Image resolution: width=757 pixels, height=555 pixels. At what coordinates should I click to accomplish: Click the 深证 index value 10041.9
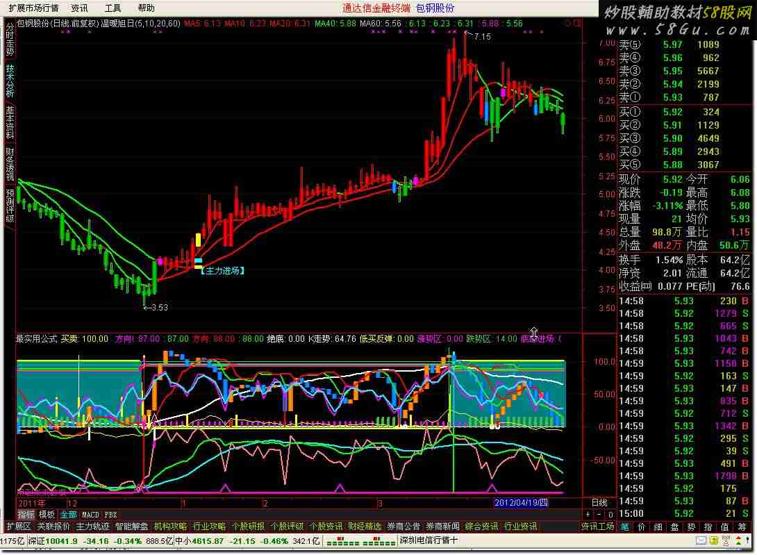(x=61, y=542)
